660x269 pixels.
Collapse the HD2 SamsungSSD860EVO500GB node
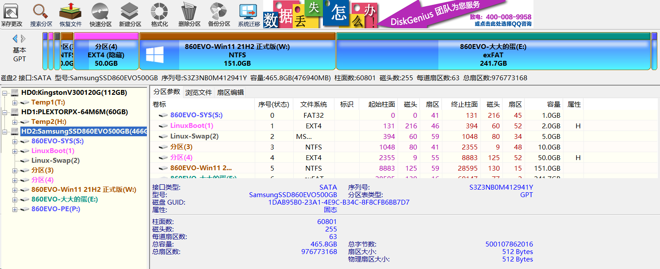[5, 131]
